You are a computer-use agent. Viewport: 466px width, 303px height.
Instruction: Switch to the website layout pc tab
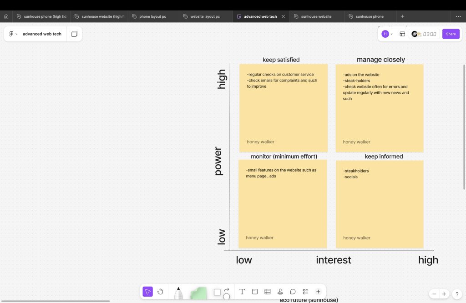tap(205, 16)
